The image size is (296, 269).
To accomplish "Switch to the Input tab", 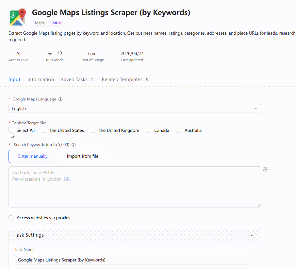I will (x=14, y=80).
